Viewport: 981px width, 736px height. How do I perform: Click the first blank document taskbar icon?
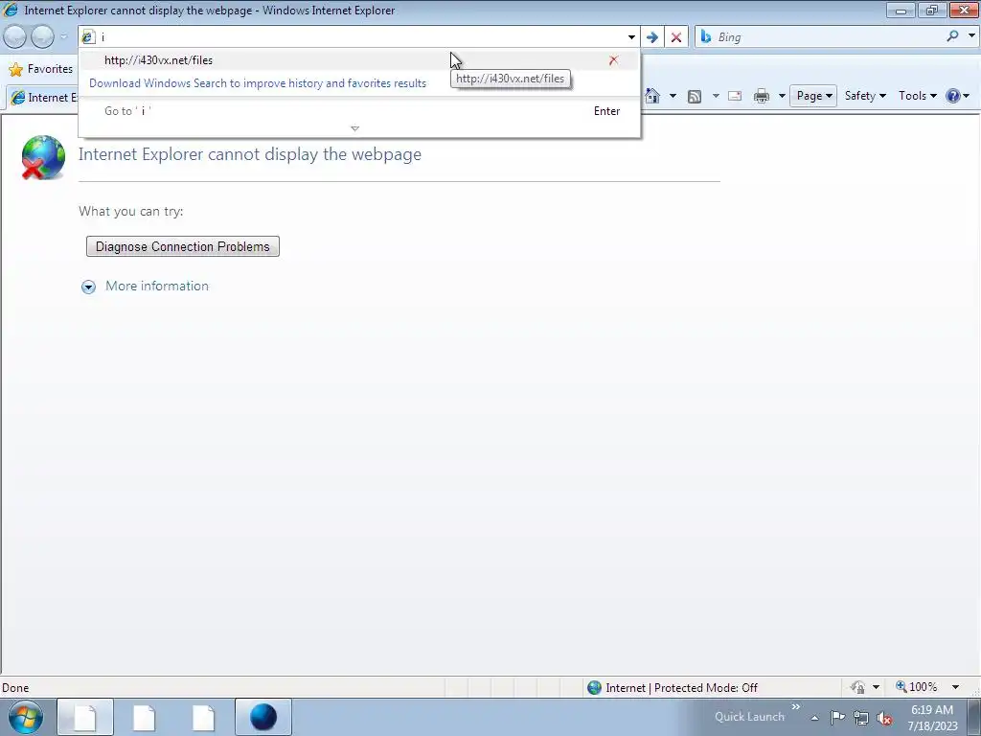tap(85, 717)
